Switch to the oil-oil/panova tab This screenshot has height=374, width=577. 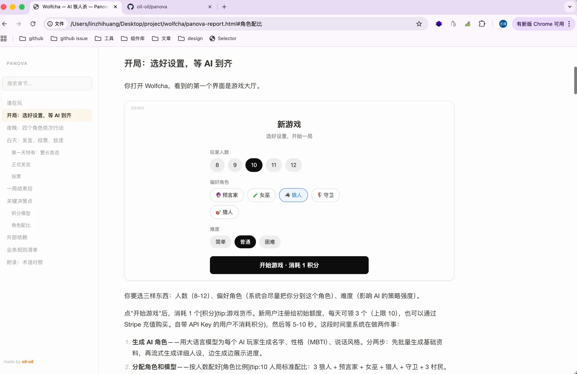(169, 7)
